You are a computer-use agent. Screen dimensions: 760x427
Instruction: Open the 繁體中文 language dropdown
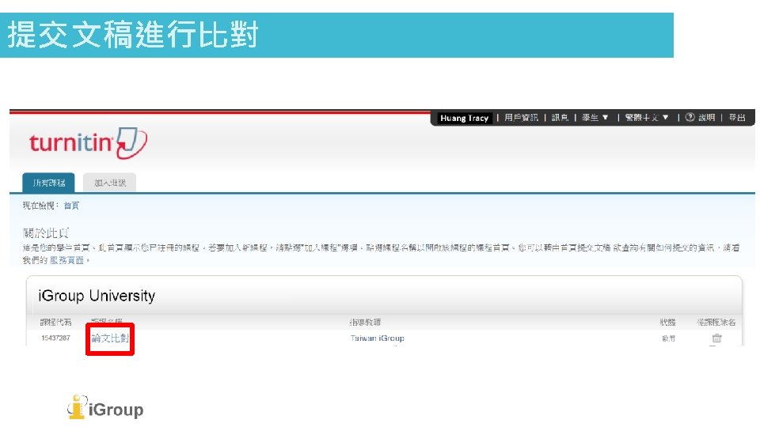647,118
